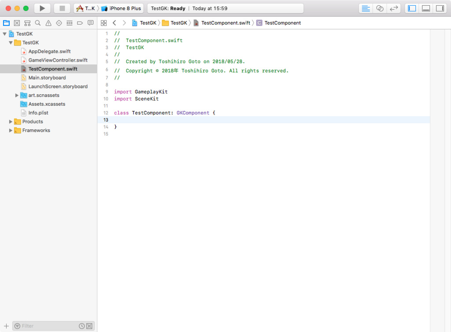Show the Symbol navigator
The image size is (451, 332).
[27, 23]
